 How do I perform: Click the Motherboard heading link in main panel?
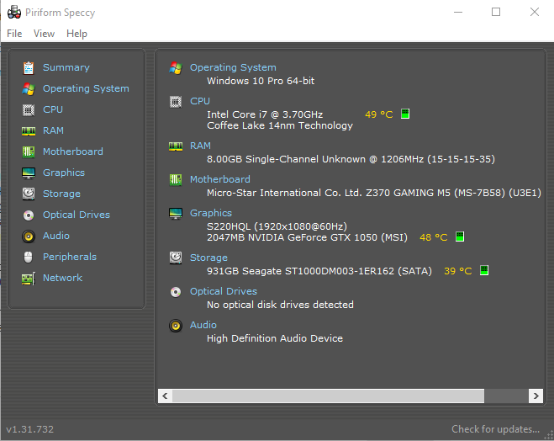220,179
